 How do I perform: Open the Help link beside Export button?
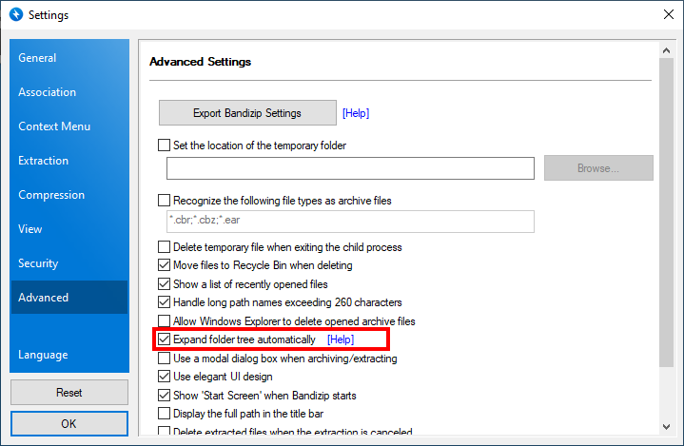(356, 113)
